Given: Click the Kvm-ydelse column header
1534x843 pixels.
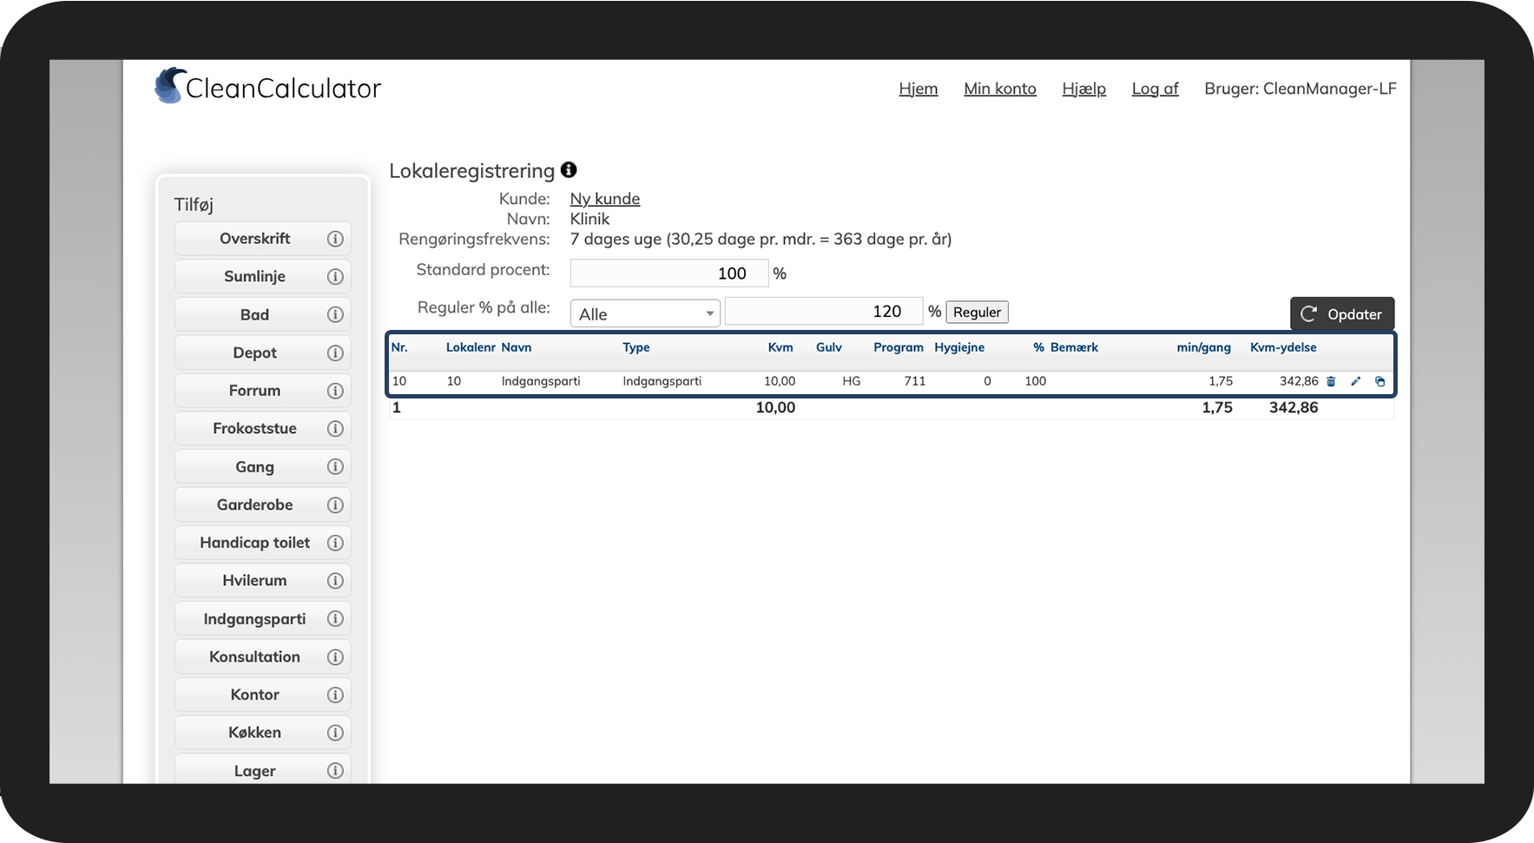Looking at the screenshot, I should pos(1283,347).
